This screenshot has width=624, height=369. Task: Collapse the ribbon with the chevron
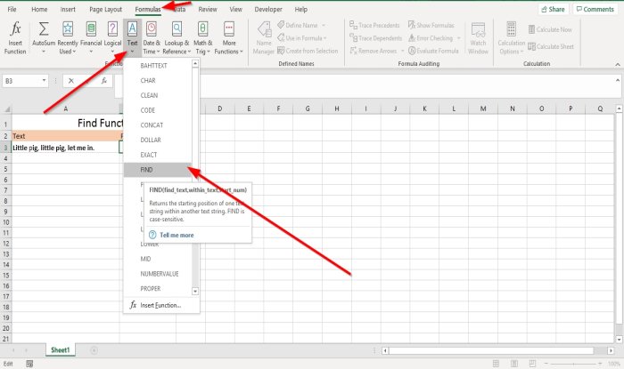(617, 64)
